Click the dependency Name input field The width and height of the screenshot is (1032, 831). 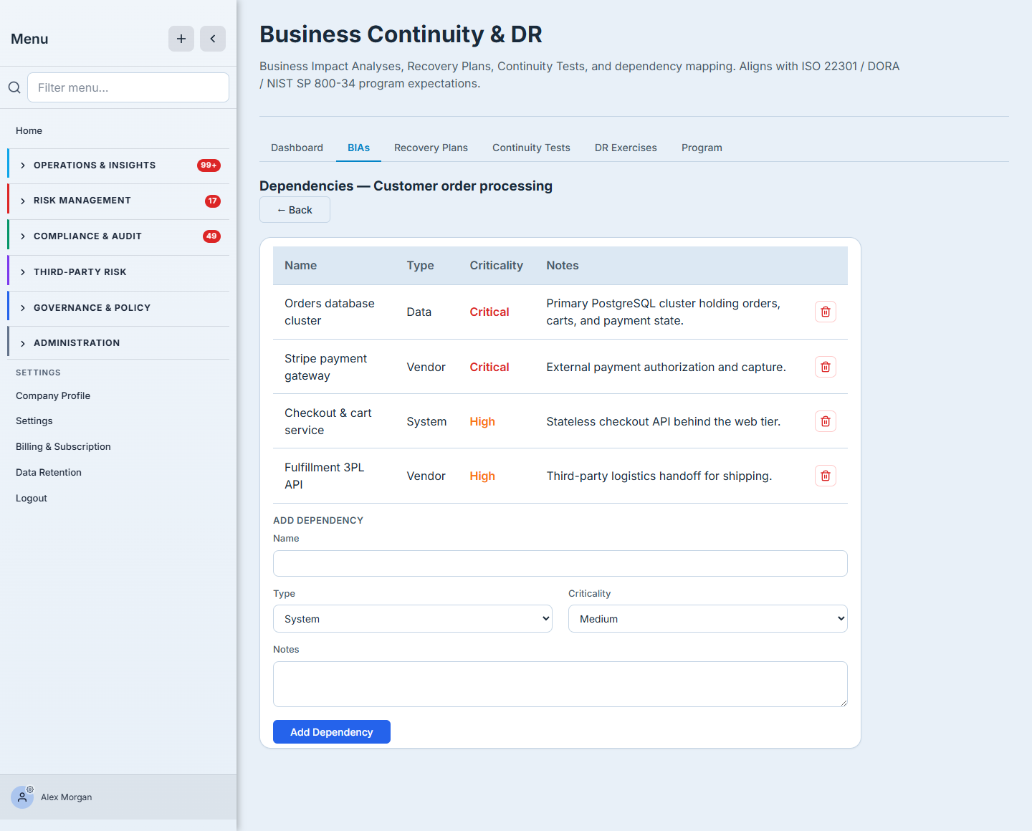pos(560,563)
